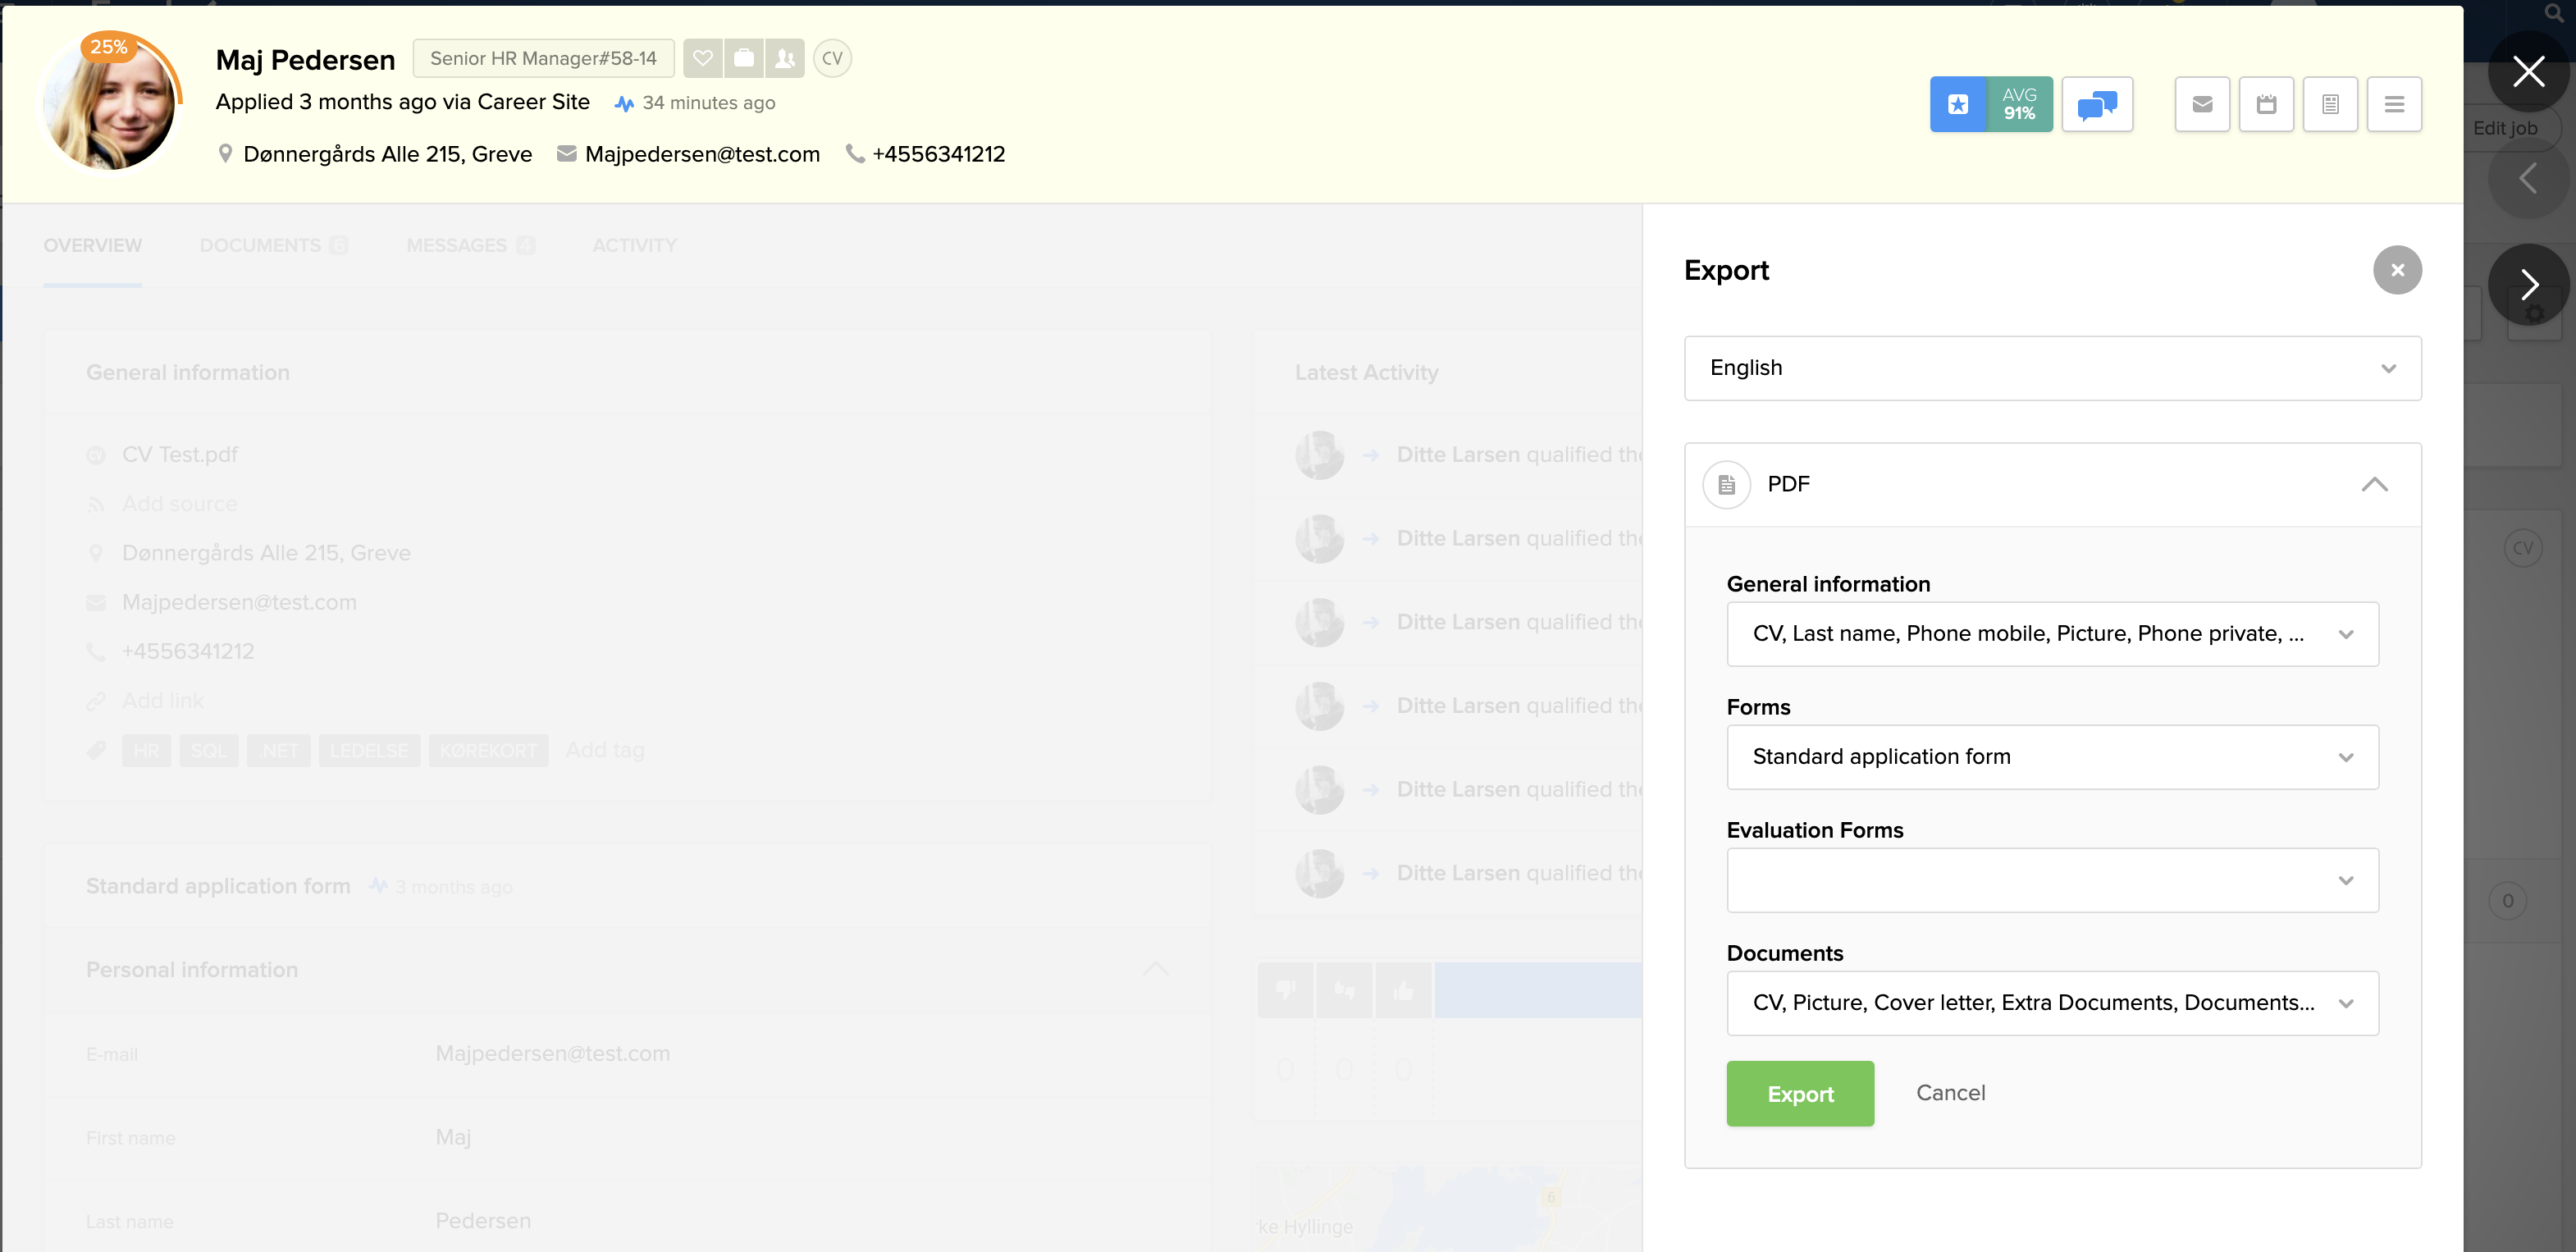2576x1252 pixels.
Task: Switch to the Activity tab
Action: coord(634,245)
